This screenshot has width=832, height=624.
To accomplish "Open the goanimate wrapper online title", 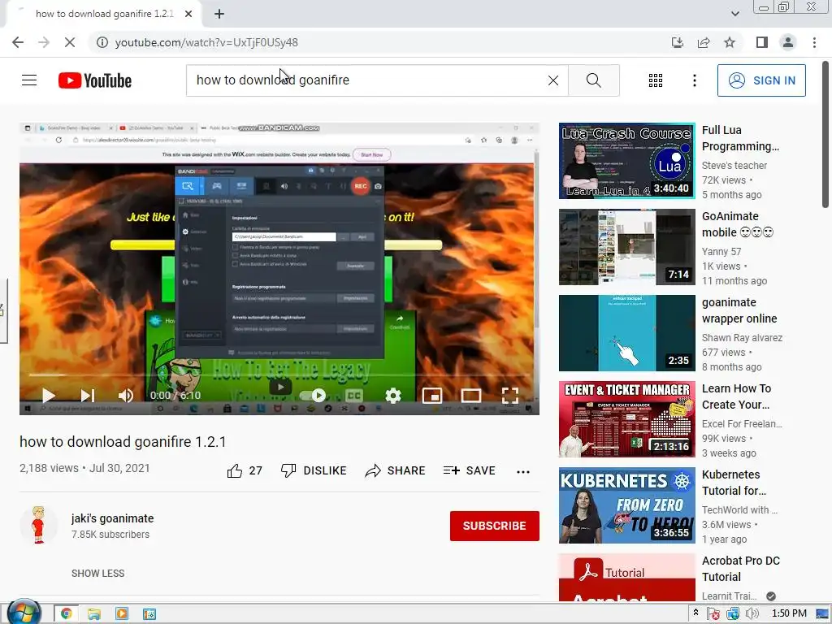I will coord(739,310).
